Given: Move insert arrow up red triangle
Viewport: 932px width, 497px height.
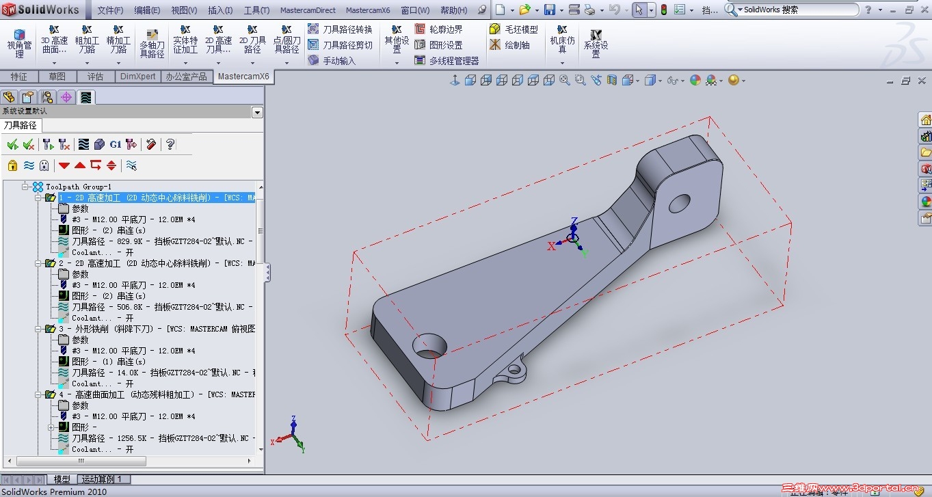Looking at the screenshot, I should point(80,165).
